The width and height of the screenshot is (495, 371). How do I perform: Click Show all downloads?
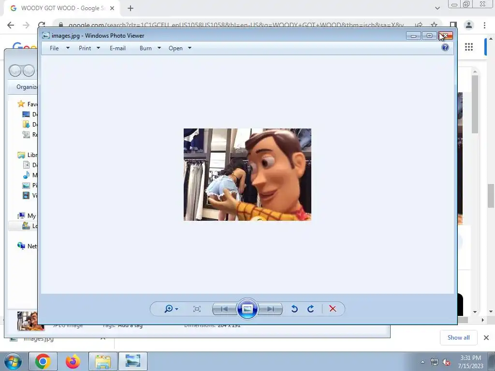coord(458,338)
